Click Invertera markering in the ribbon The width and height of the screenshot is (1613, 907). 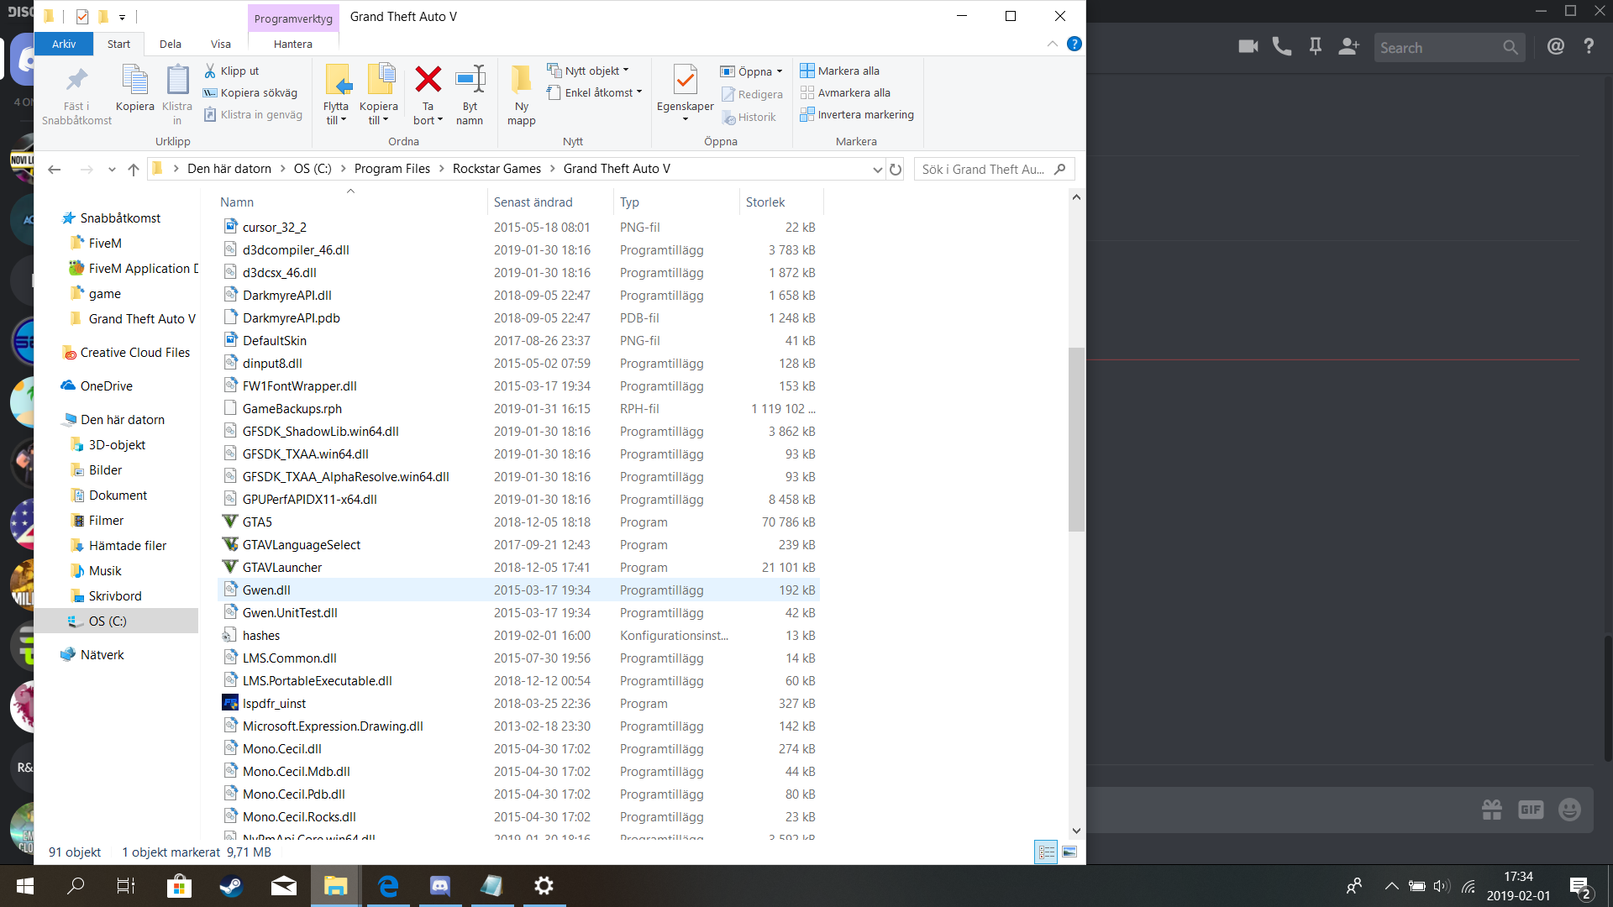[857, 115]
